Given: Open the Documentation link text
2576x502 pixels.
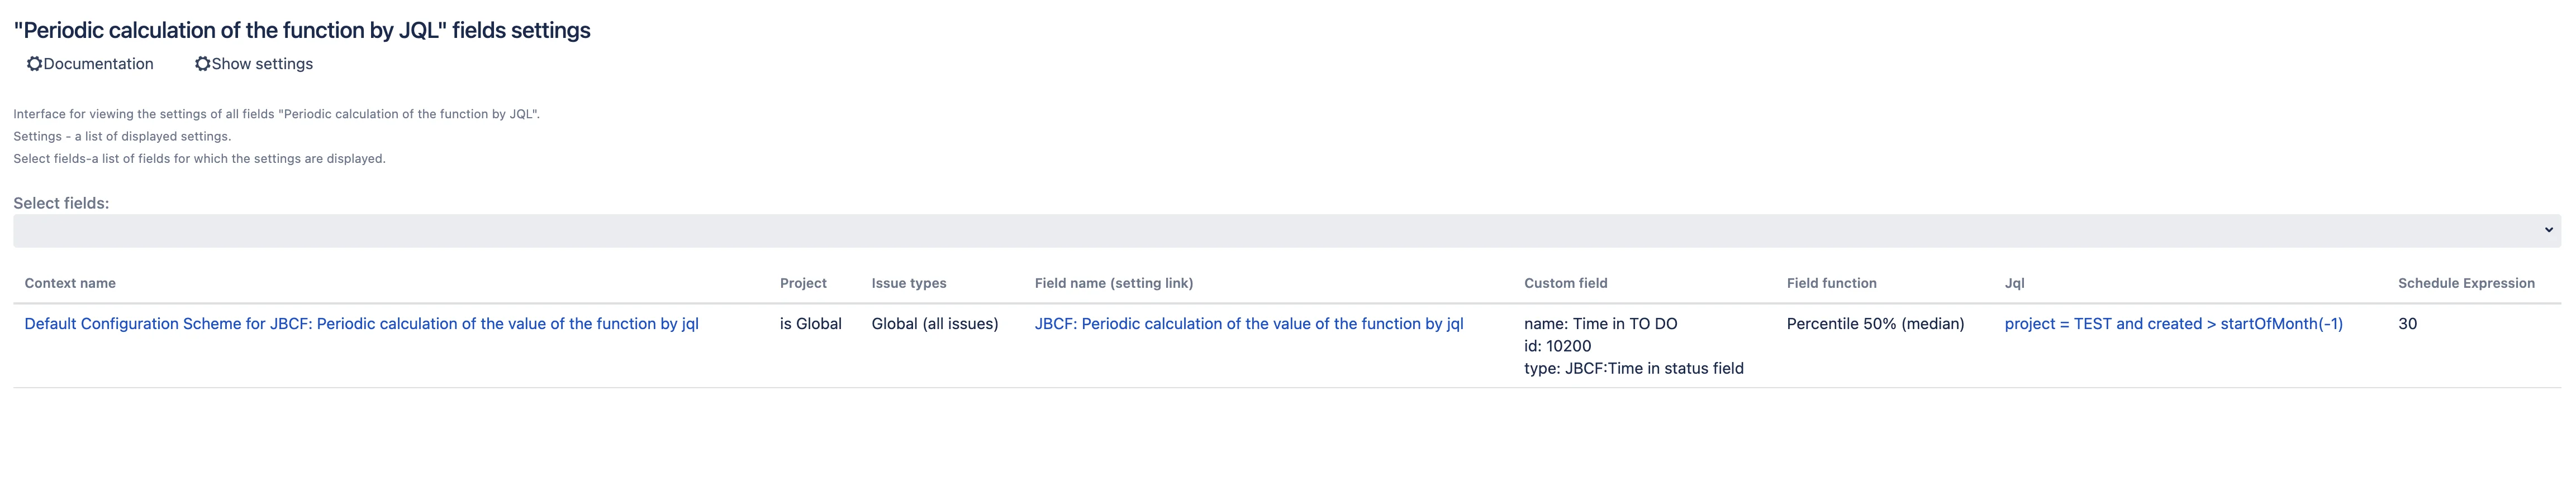Looking at the screenshot, I should [x=98, y=64].
